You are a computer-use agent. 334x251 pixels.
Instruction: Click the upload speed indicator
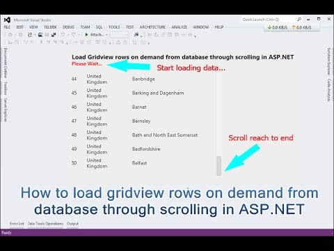tap(301, 27)
